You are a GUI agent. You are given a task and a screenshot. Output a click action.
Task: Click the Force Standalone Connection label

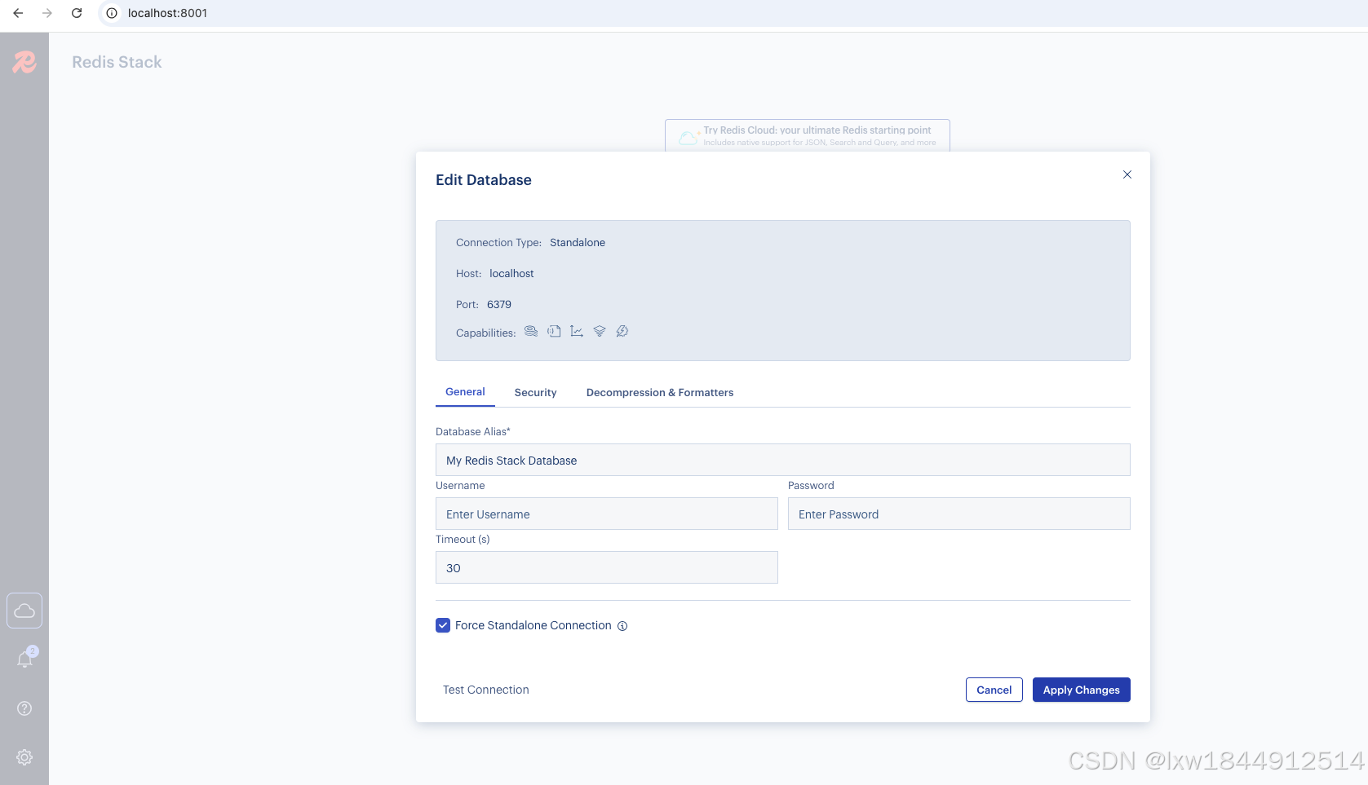tap(533, 625)
